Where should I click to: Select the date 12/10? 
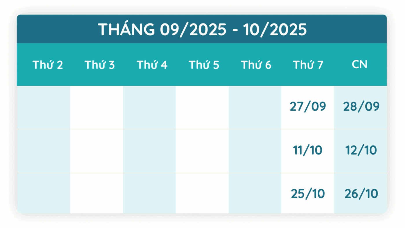coord(361,150)
